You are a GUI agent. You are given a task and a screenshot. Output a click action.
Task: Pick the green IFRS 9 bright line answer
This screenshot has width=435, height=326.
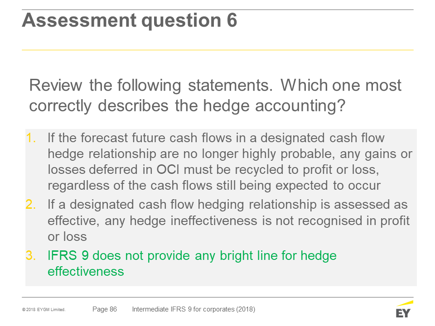(x=192, y=264)
